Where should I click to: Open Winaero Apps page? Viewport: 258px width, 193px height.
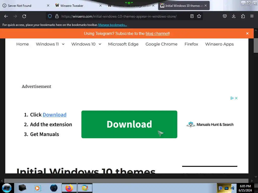219,44
